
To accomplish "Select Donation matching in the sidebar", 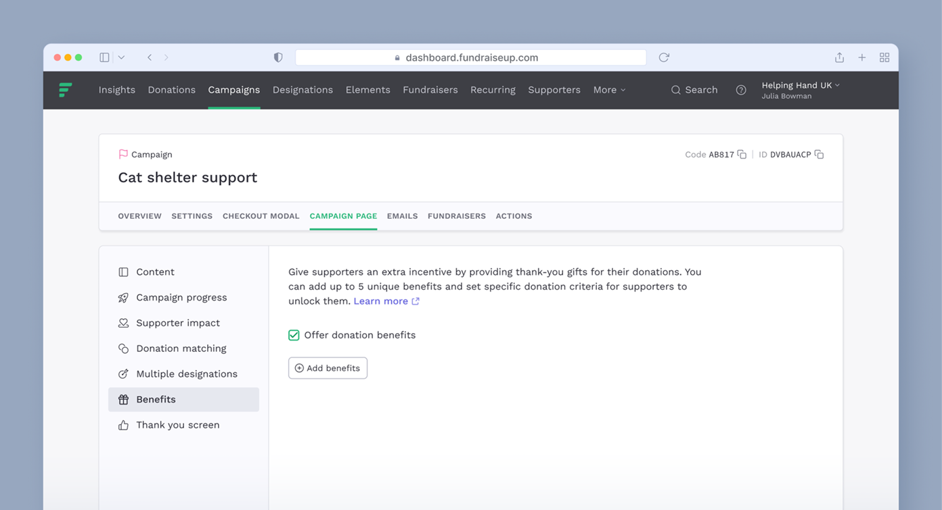I will click(181, 349).
